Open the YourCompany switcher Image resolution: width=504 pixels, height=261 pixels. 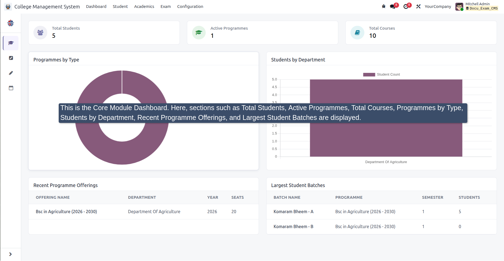(438, 6)
